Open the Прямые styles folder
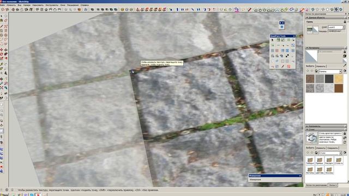 pyautogui.click(x=320, y=161)
